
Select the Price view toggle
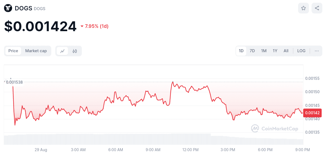[13, 51]
